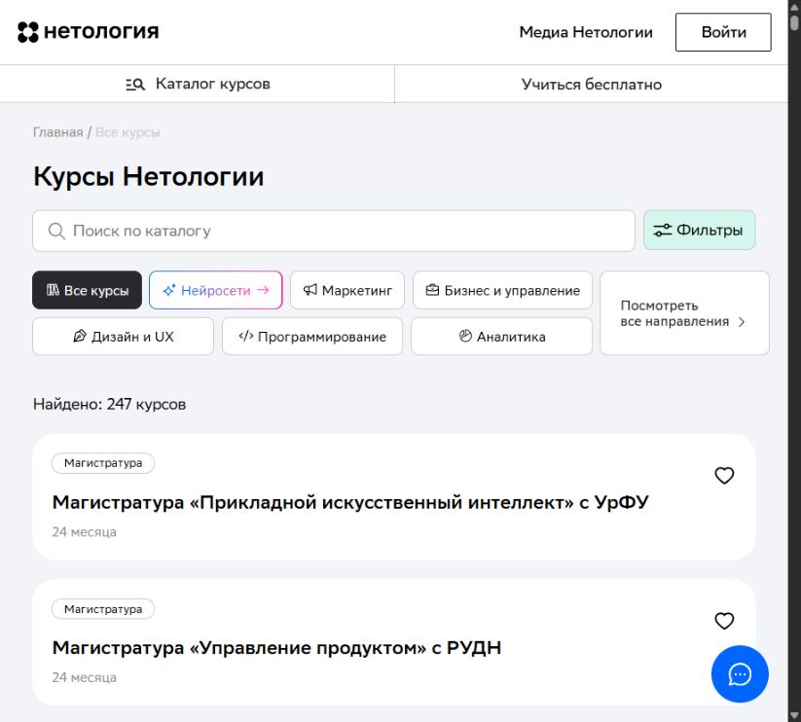Add РУДН магистратура to favorites via heart

click(x=724, y=621)
